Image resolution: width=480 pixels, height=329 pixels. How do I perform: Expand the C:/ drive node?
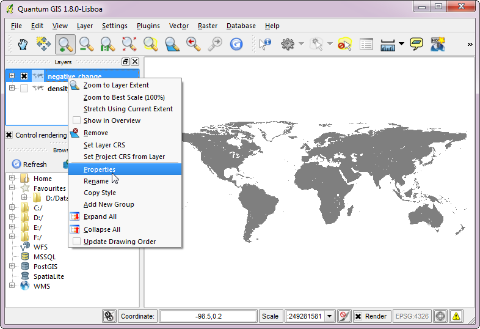pyautogui.click(x=12, y=207)
